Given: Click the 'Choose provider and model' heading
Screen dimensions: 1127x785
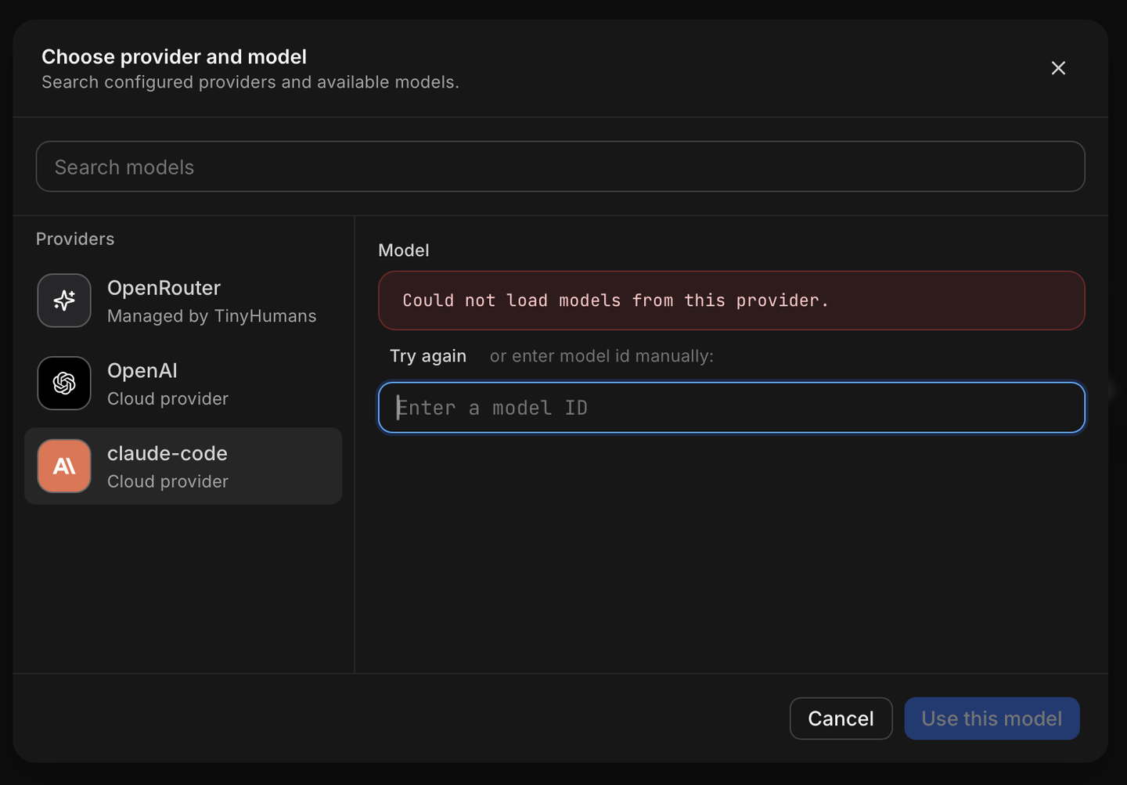Looking at the screenshot, I should click(x=174, y=57).
